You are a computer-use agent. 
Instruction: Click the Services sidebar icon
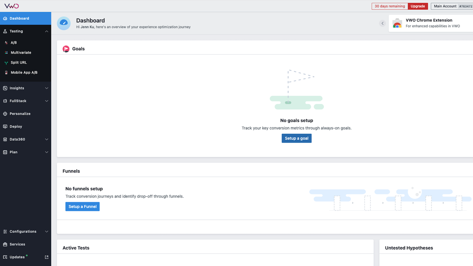(x=5, y=245)
